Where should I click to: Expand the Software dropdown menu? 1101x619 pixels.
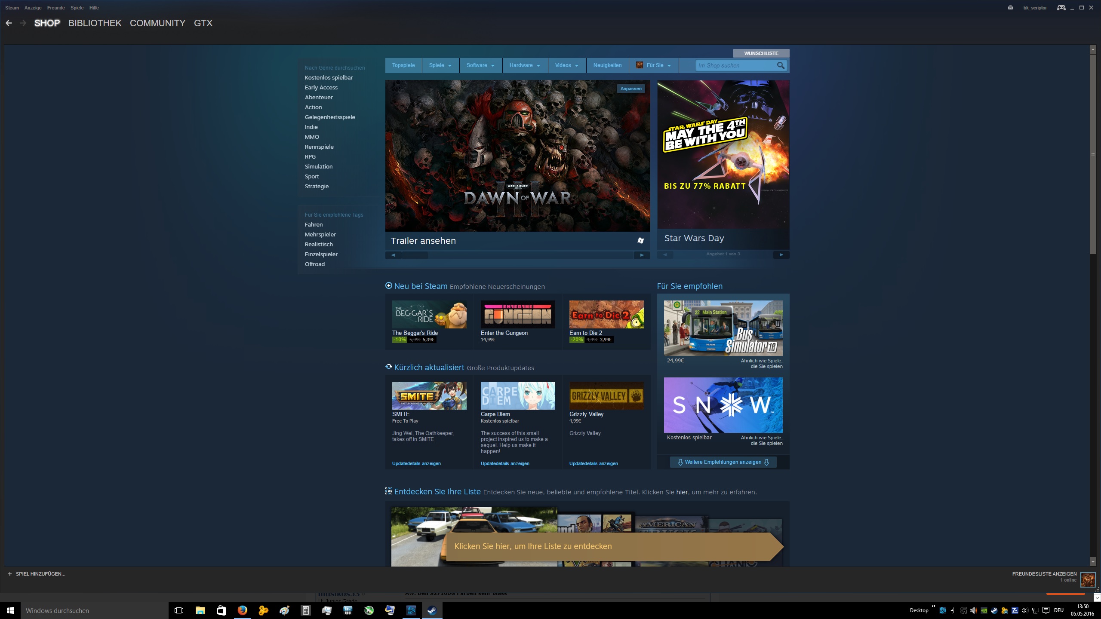(480, 65)
